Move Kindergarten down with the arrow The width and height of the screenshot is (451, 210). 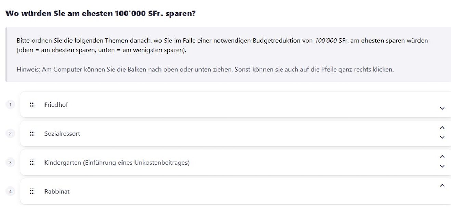442,166
